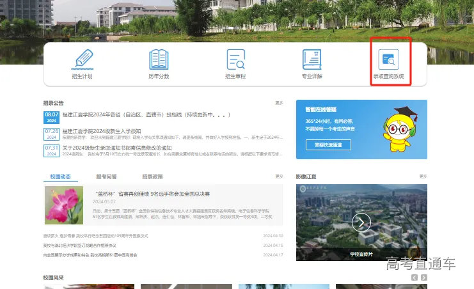Switch to the 报考问答 tab
474x289 pixels.
pyautogui.click(x=106, y=176)
